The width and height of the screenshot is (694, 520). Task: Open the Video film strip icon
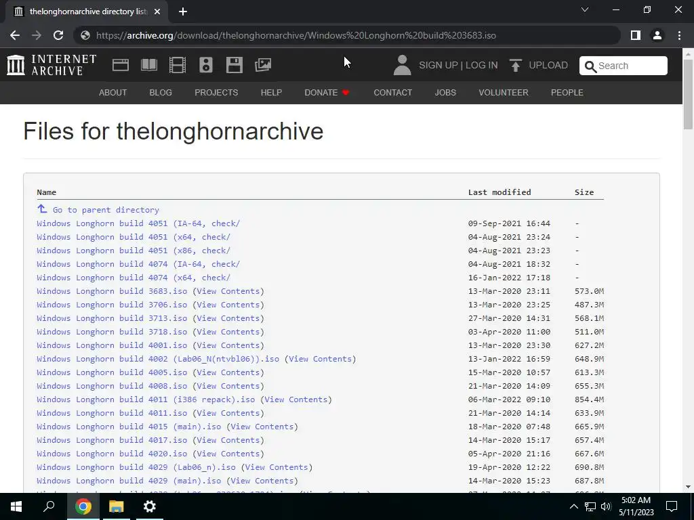(x=178, y=65)
